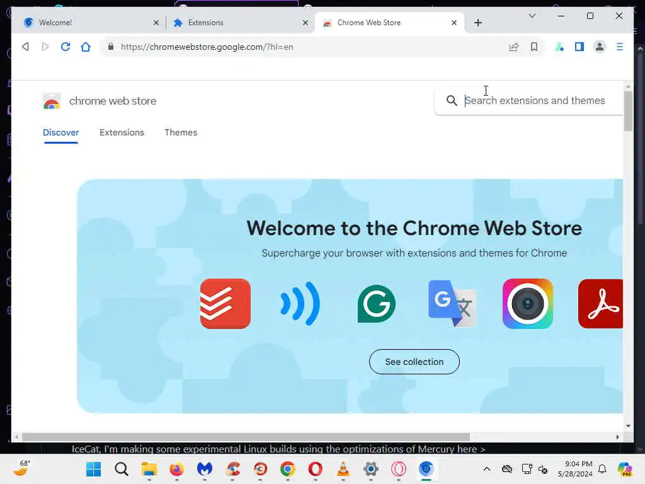Click the horizontal scrollbar thumb
The image size is (645, 484).
(x=246, y=437)
